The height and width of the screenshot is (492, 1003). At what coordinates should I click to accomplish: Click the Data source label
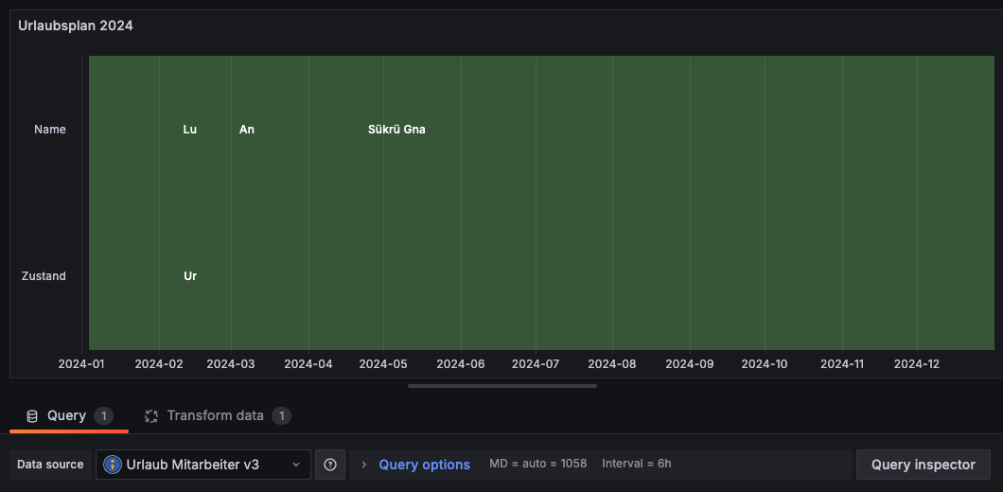(x=50, y=465)
